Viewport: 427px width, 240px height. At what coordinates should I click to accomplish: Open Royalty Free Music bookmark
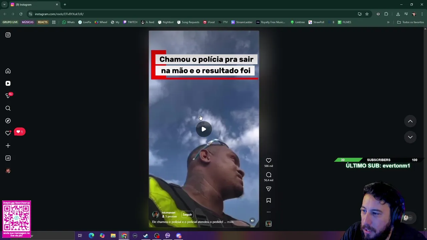(x=271, y=22)
